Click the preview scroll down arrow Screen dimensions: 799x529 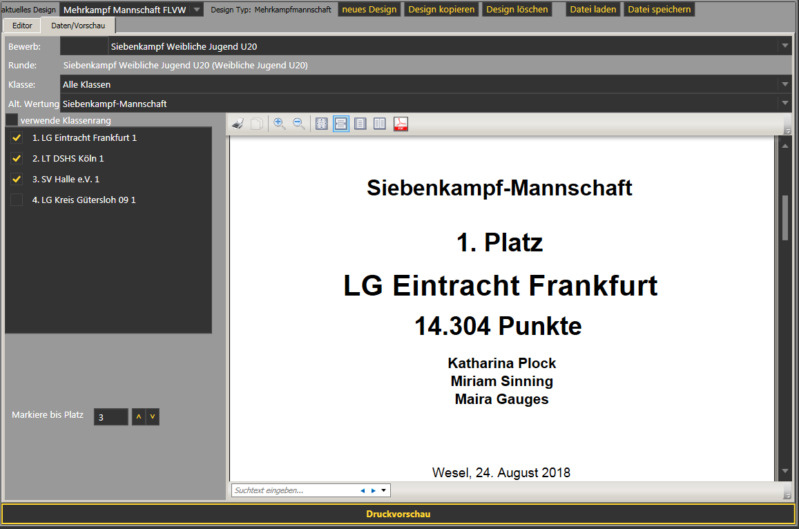785,472
